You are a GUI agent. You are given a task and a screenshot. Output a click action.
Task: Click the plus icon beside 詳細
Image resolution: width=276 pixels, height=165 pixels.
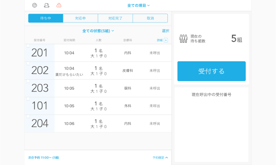pyautogui.click(x=166, y=40)
